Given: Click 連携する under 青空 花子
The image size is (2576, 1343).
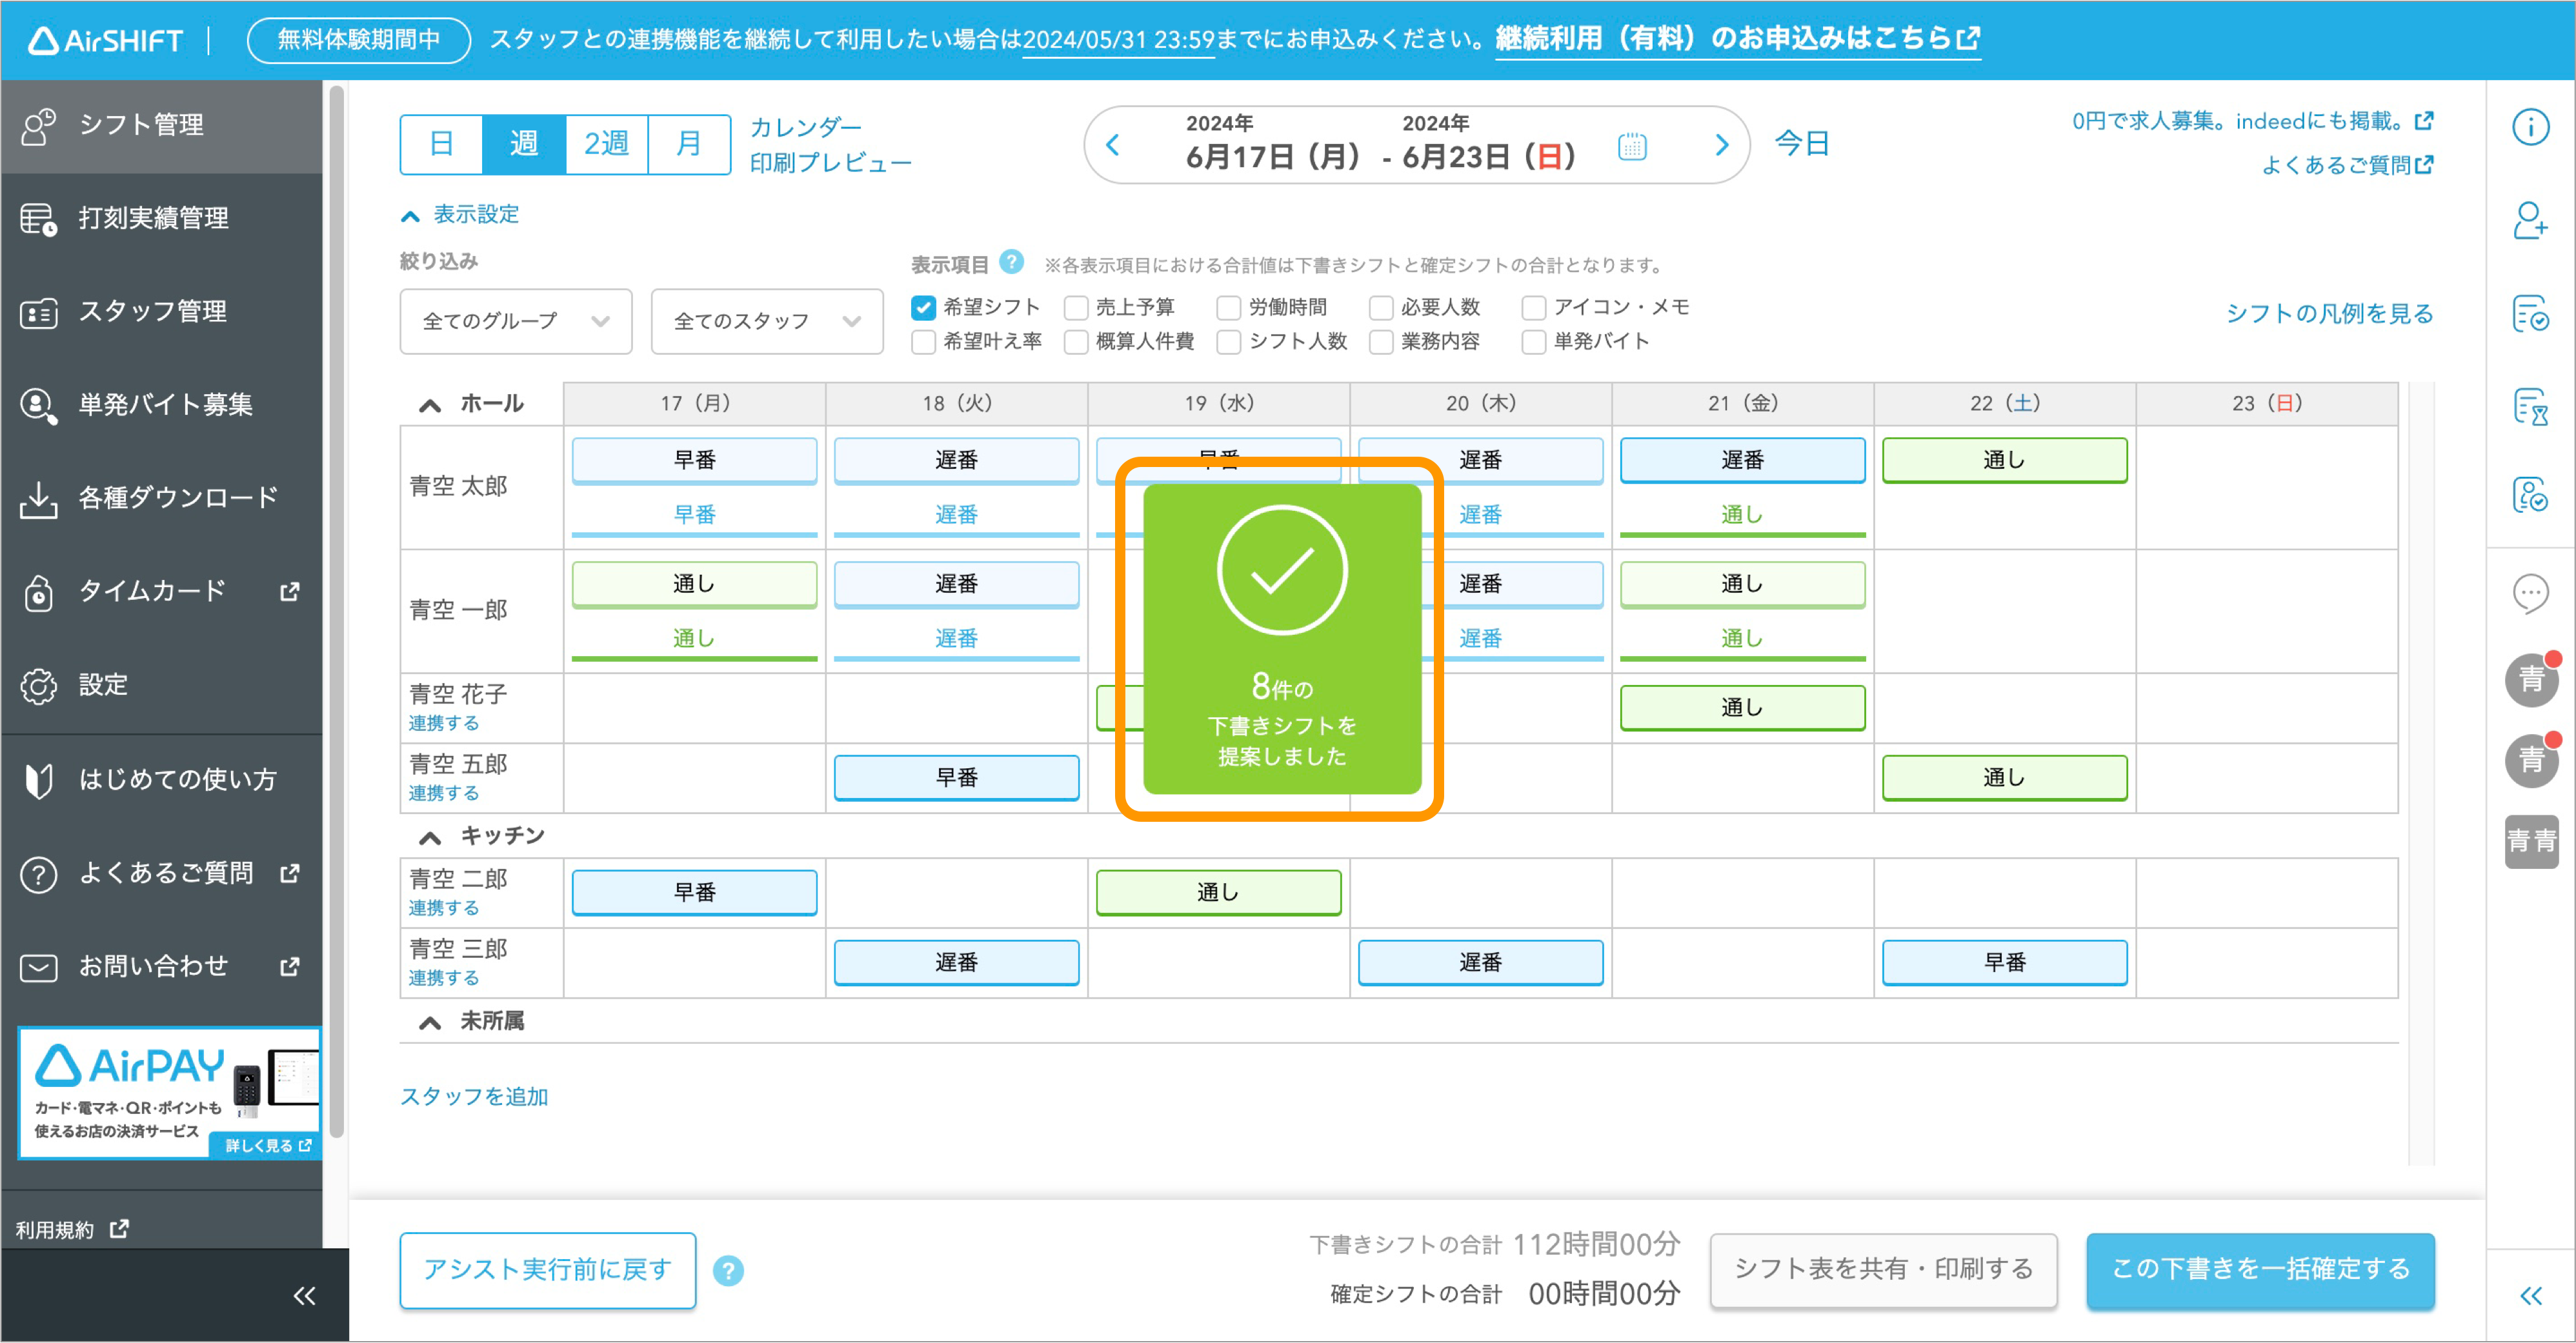Looking at the screenshot, I should (x=444, y=723).
